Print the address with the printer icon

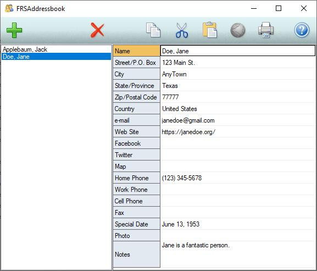[266, 30]
